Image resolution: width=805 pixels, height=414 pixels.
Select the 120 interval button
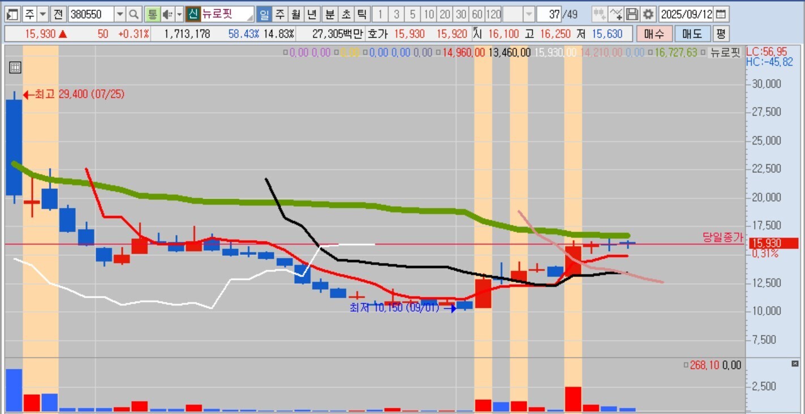click(493, 14)
